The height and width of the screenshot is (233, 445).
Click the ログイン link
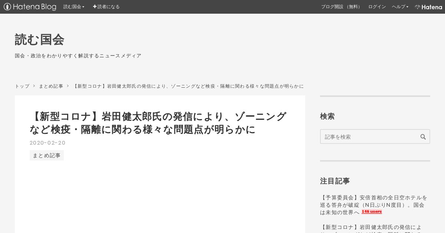377,7
